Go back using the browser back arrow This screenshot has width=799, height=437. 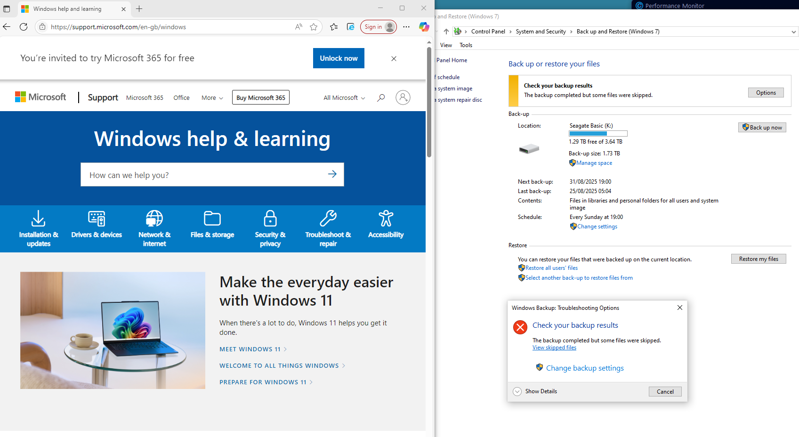[x=7, y=27]
